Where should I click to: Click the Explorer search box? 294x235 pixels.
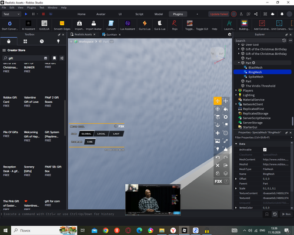(259, 41)
